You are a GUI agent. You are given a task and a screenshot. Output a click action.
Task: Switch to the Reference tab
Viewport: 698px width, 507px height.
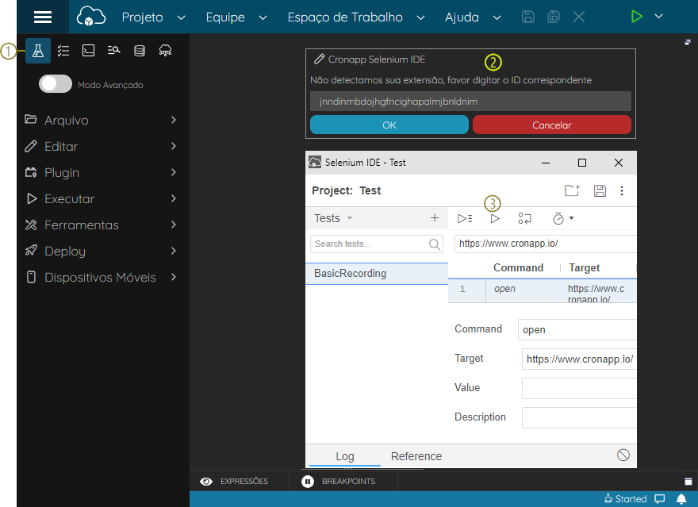pyautogui.click(x=416, y=456)
